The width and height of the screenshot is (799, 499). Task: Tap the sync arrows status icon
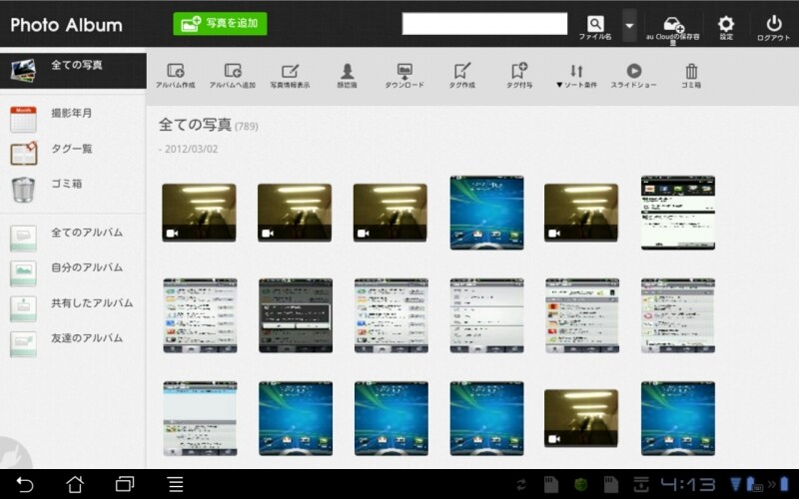click(521, 484)
